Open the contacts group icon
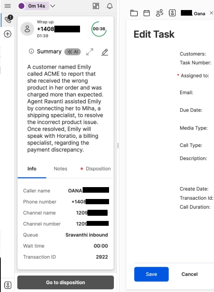214x292 pixels. pos(160,13)
